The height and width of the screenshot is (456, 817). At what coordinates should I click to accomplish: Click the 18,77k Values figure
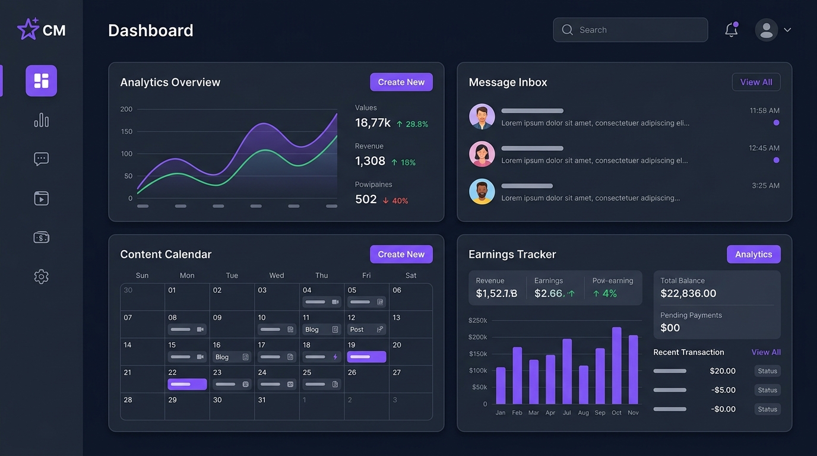tap(373, 123)
